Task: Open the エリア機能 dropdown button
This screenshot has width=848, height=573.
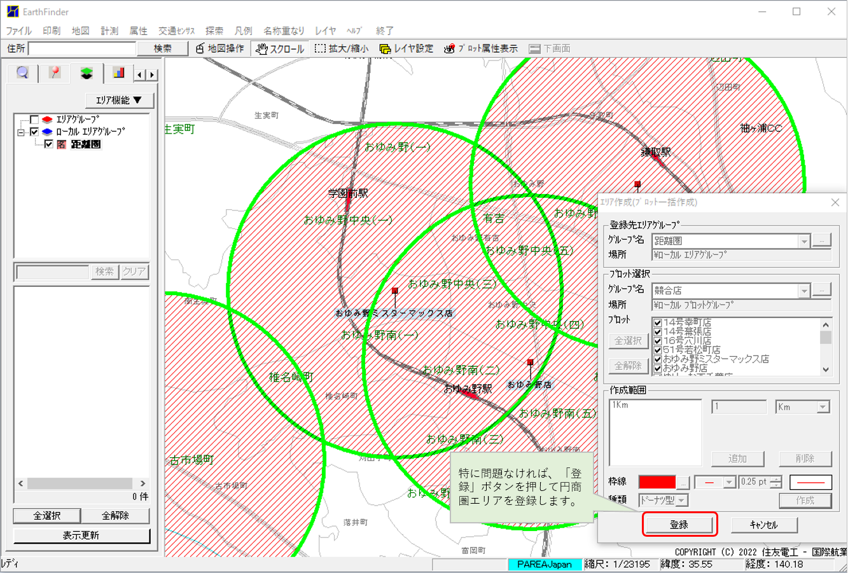Action: tap(120, 100)
